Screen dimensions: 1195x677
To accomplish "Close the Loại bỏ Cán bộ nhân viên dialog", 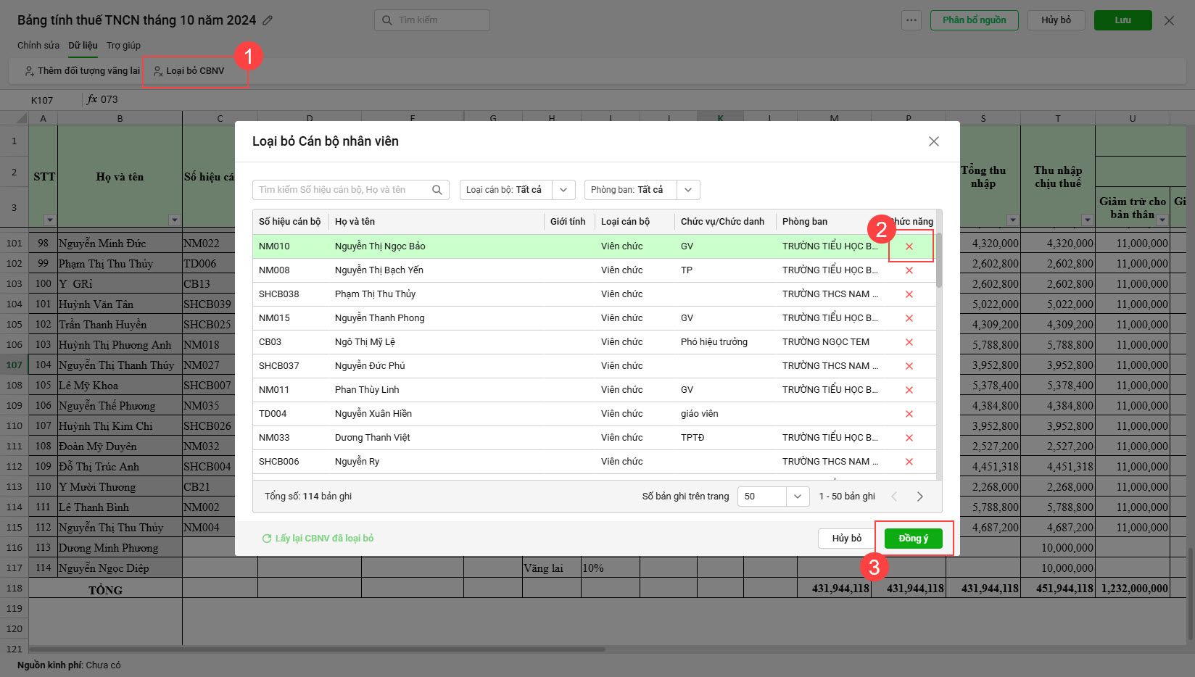I will click(x=933, y=141).
